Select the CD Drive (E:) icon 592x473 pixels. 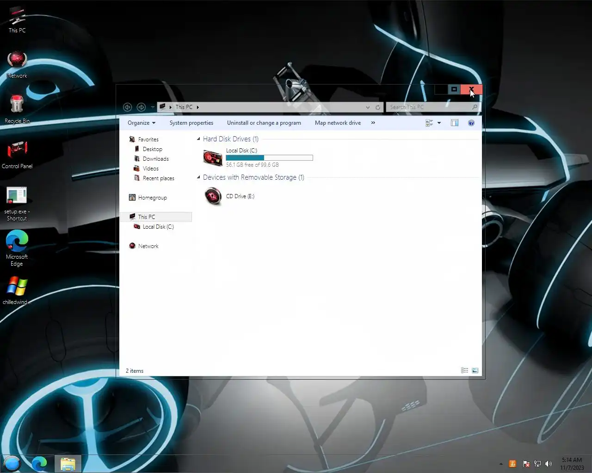tap(213, 196)
